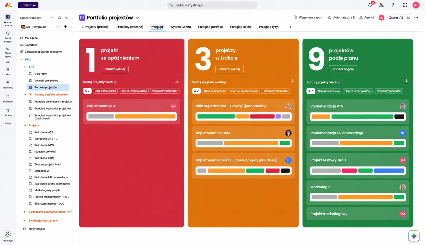
Task: Download the red delayed projects list
Action: (177, 81)
